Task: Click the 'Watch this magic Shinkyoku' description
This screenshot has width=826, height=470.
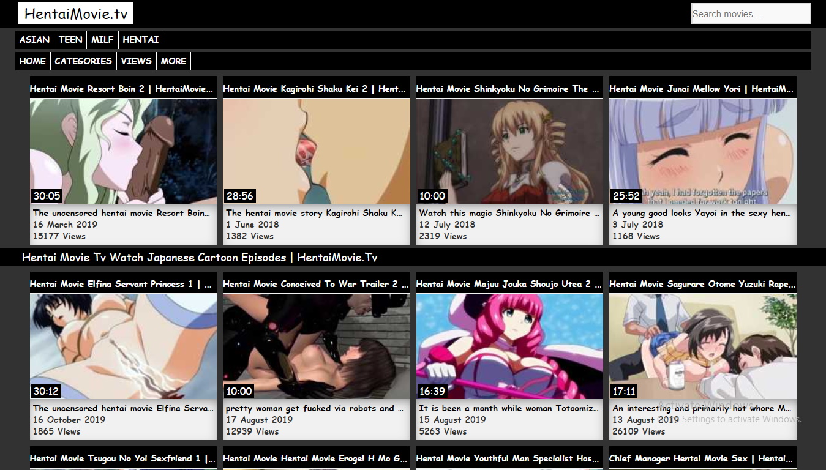Action: pyautogui.click(x=509, y=213)
